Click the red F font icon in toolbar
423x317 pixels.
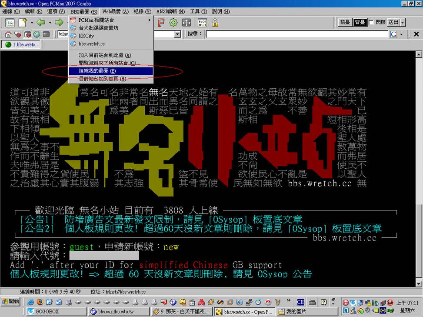pyautogui.click(x=161, y=22)
